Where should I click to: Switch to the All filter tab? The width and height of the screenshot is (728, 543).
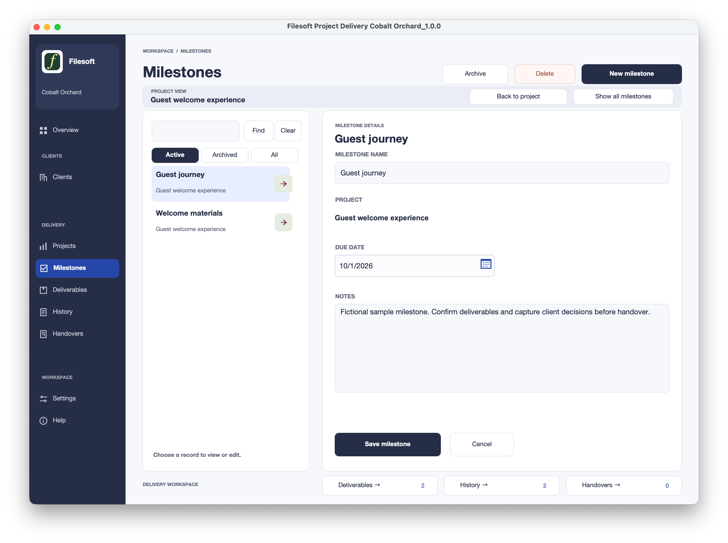[274, 155]
